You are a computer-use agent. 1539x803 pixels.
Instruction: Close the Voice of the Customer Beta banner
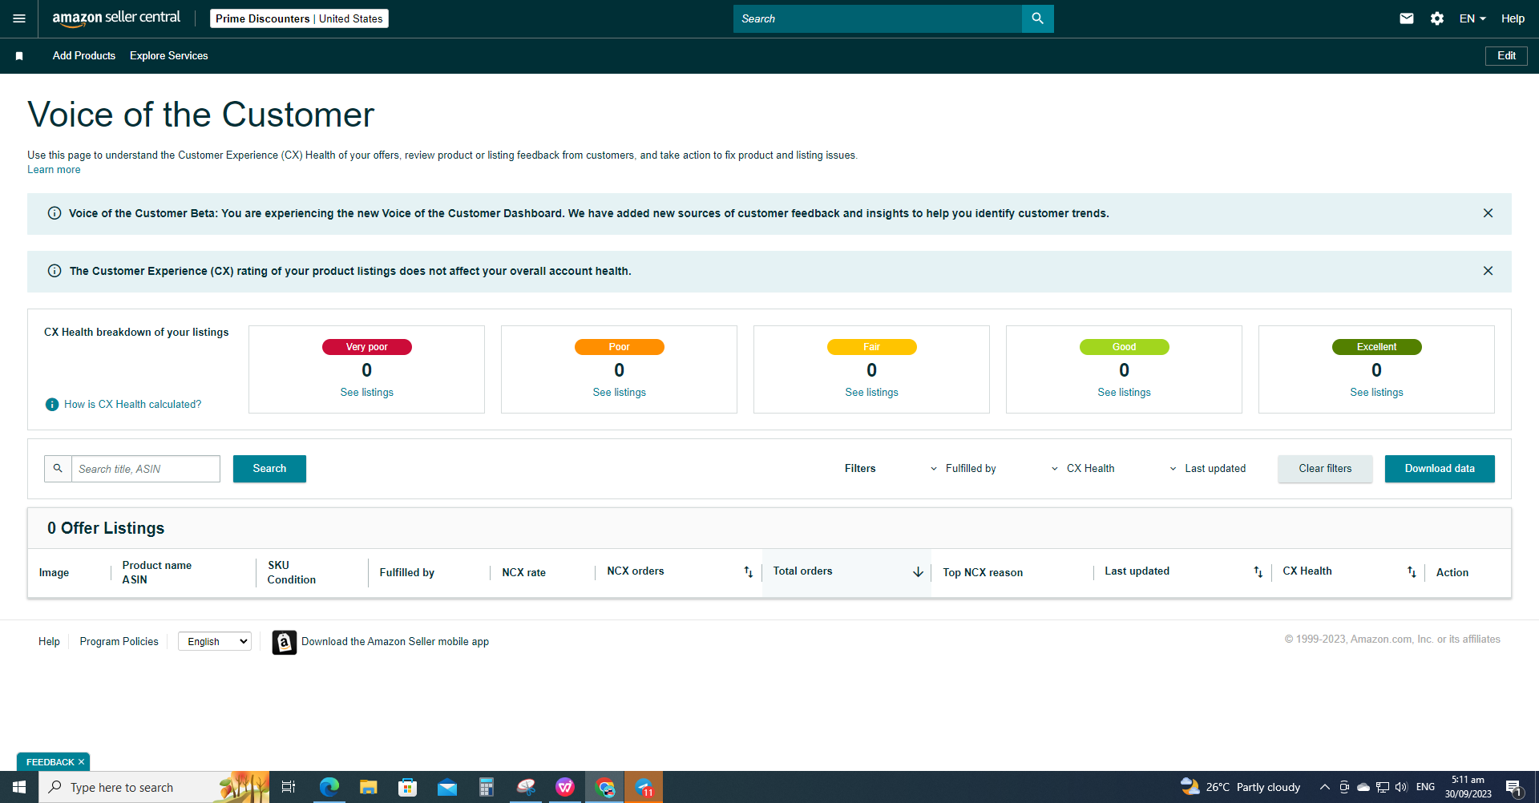(1488, 213)
